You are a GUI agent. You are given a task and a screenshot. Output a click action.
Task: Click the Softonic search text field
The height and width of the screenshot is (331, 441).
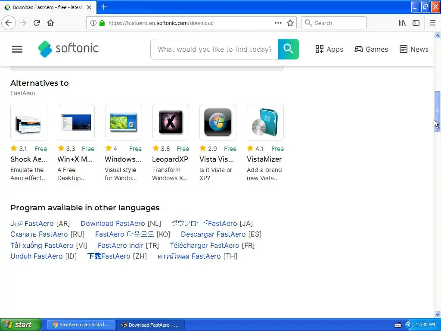pos(214,49)
